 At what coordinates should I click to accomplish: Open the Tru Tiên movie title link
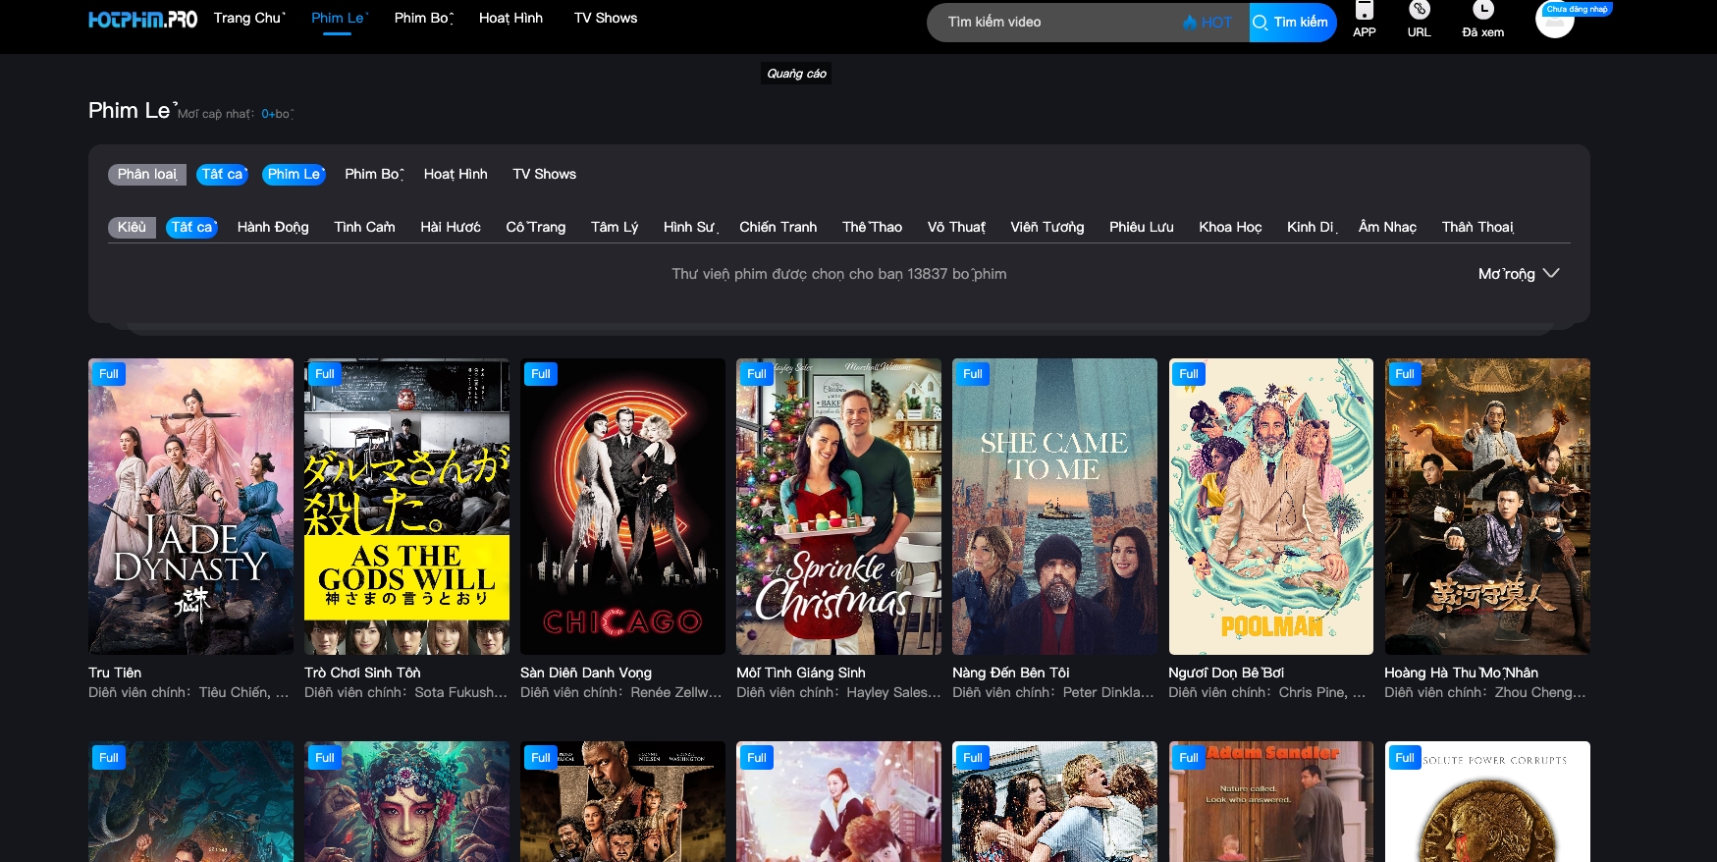115,673
